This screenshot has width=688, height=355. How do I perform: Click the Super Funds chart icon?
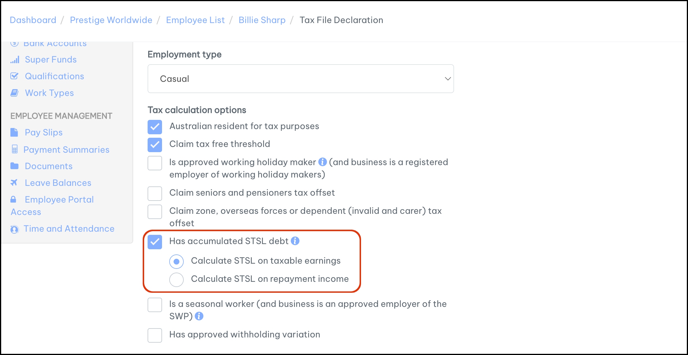click(x=15, y=60)
